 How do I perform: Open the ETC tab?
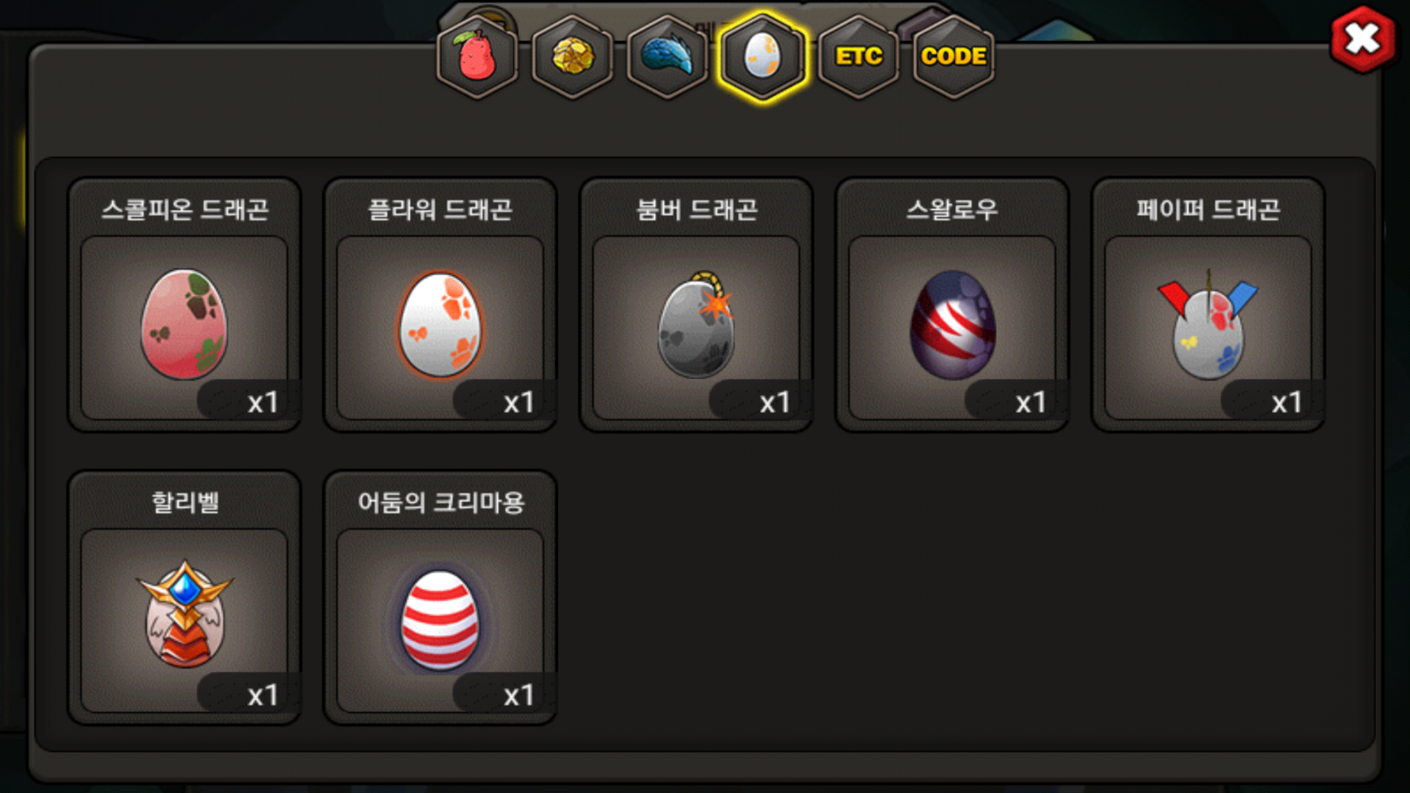858,57
